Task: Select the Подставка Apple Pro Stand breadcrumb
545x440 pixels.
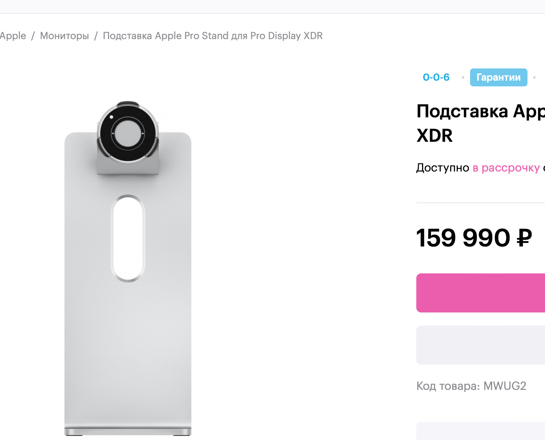Action: point(213,36)
